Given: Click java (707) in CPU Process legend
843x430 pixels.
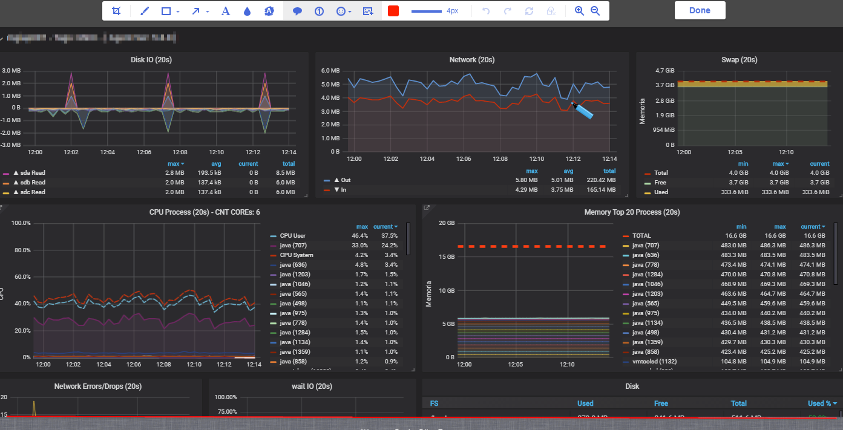Looking at the screenshot, I should pyautogui.click(x=292, y=246).
